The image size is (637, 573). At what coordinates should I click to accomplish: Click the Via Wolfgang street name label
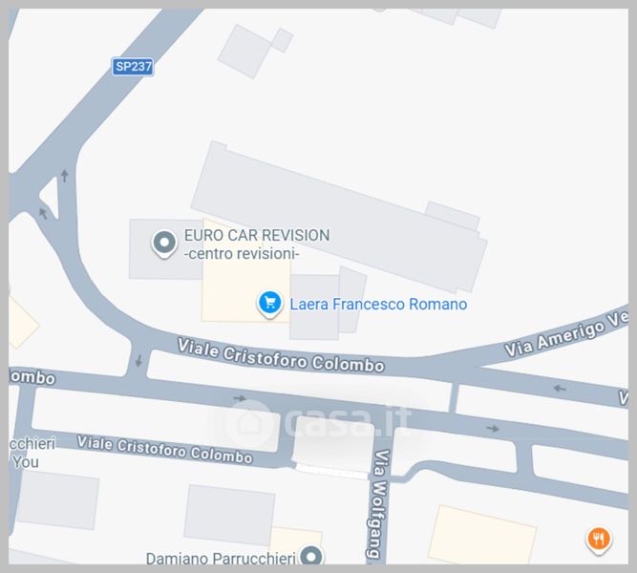click(x=379, y=503)
